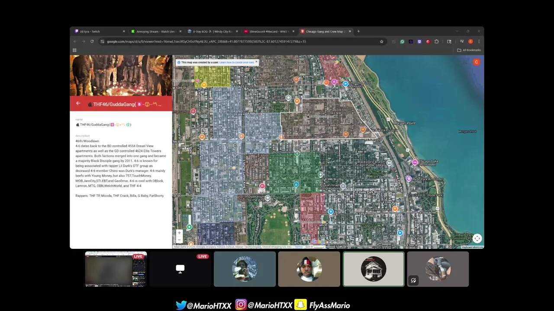The height and width of the screenshot is (311, 554).
Task: Zoom in on the map
Action: pos(179,233)
